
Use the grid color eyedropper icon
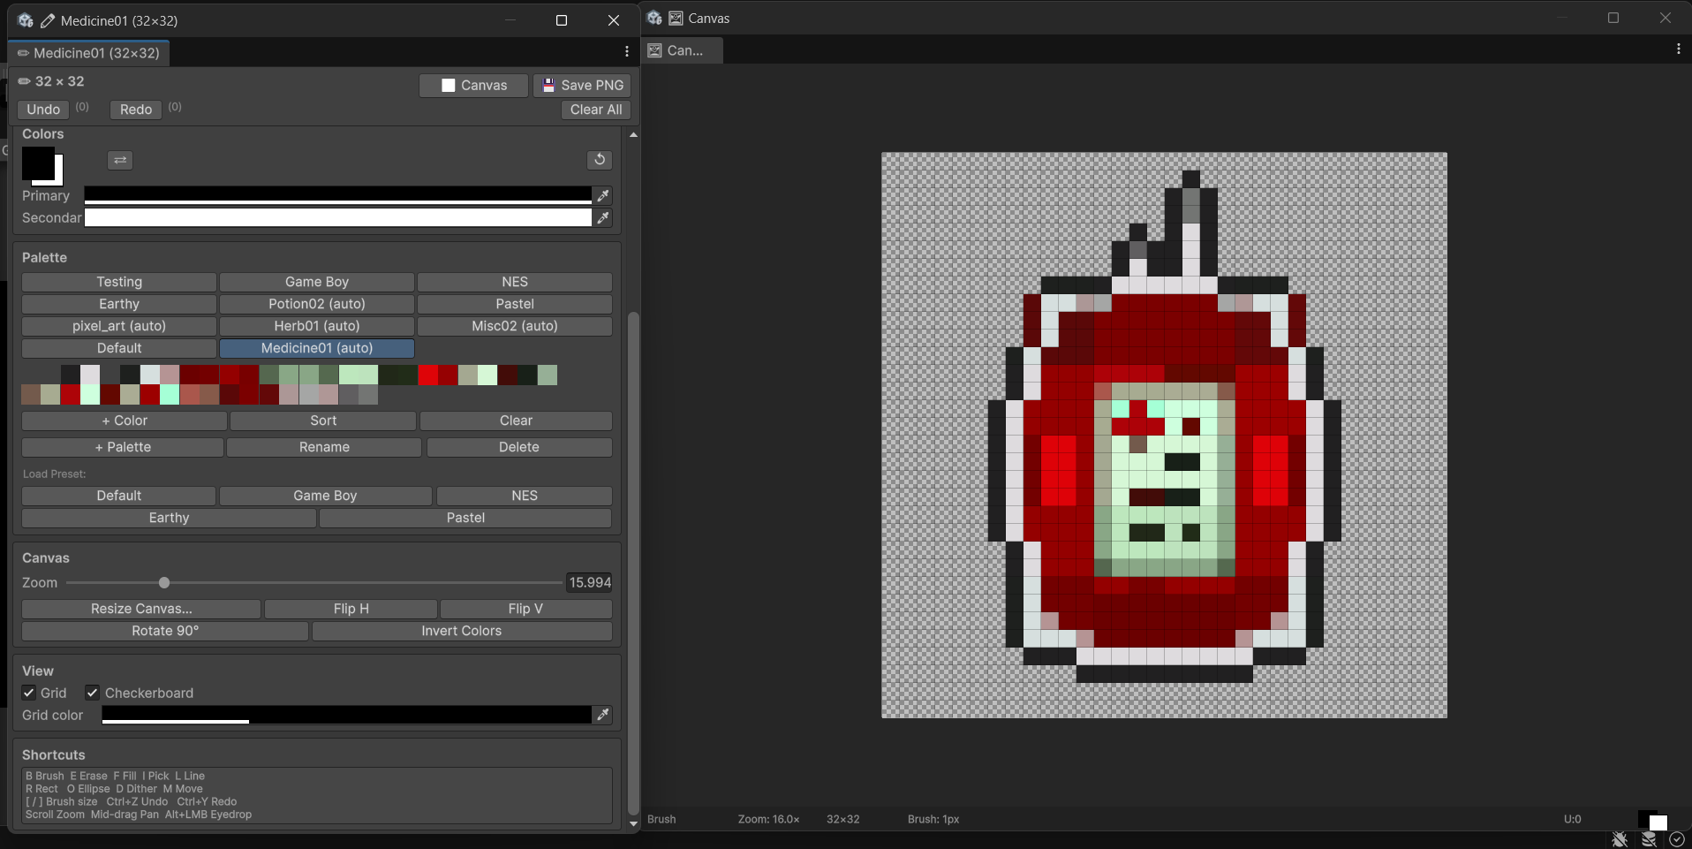603,715
